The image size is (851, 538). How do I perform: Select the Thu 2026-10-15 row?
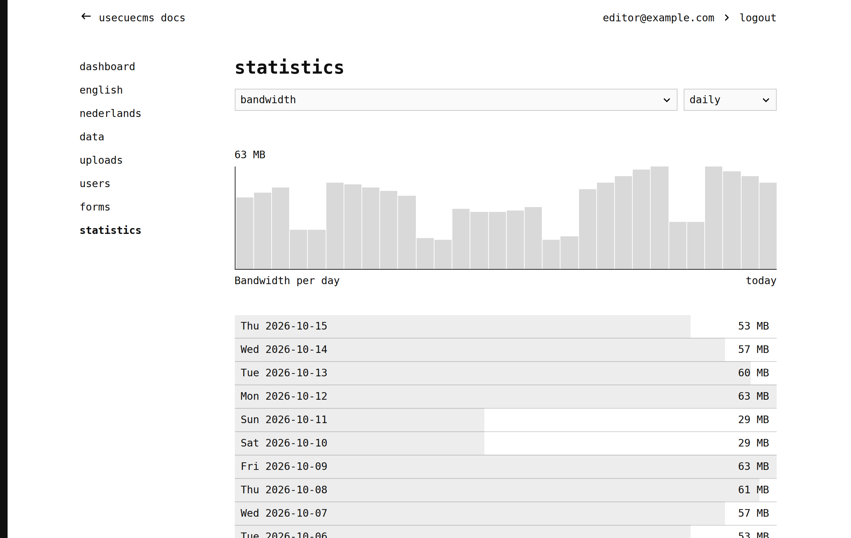[x=505, y=326]
